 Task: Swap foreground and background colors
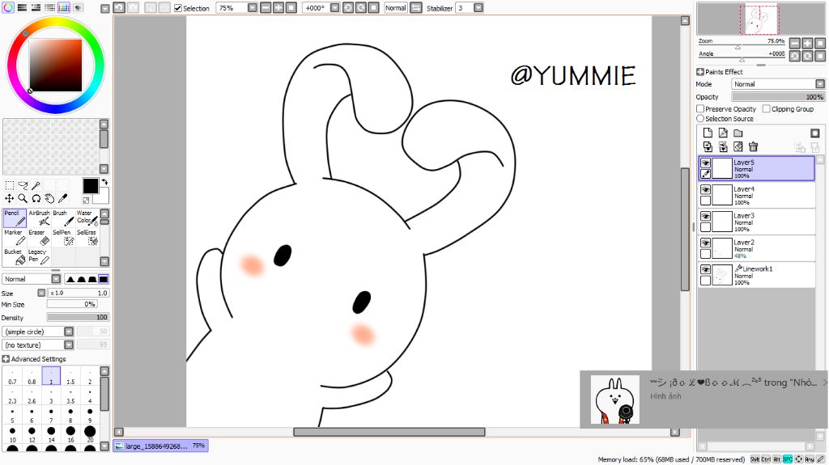pos(104,182)
